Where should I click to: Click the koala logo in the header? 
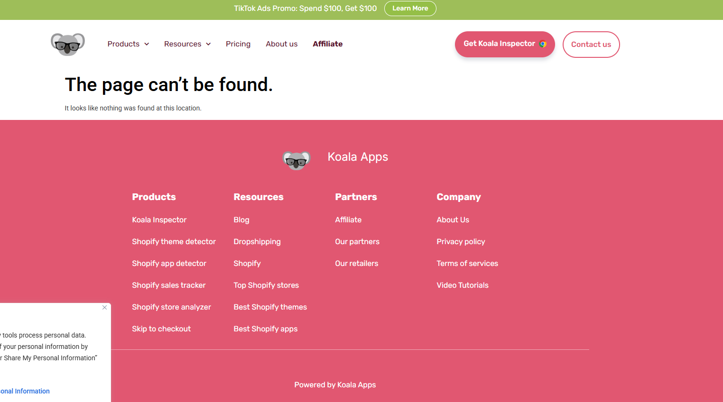(68, 44)
